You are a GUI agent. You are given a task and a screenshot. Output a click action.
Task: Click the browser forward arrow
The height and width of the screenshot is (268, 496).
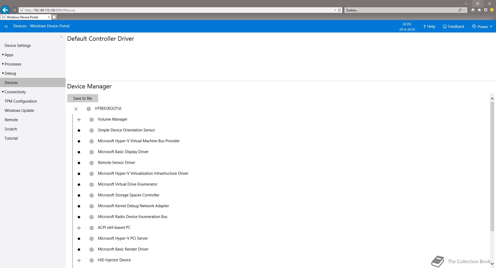[x=14, y=10]
